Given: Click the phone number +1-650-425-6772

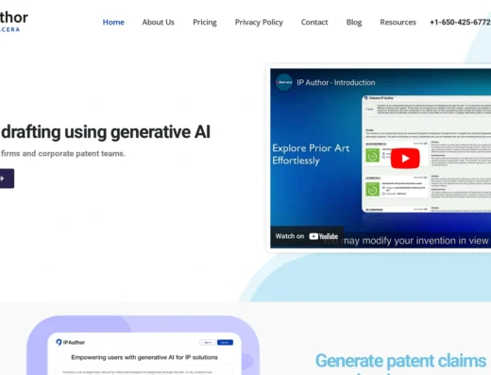Looking at the screenshot, I should coord(460,22).
